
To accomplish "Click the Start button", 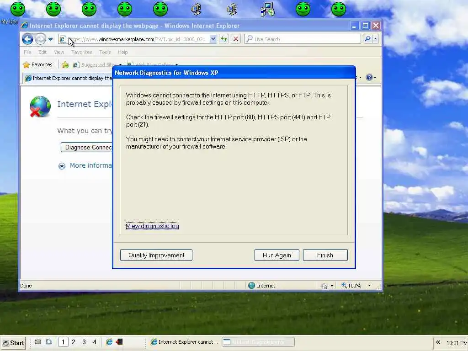I will pos(13,343).
